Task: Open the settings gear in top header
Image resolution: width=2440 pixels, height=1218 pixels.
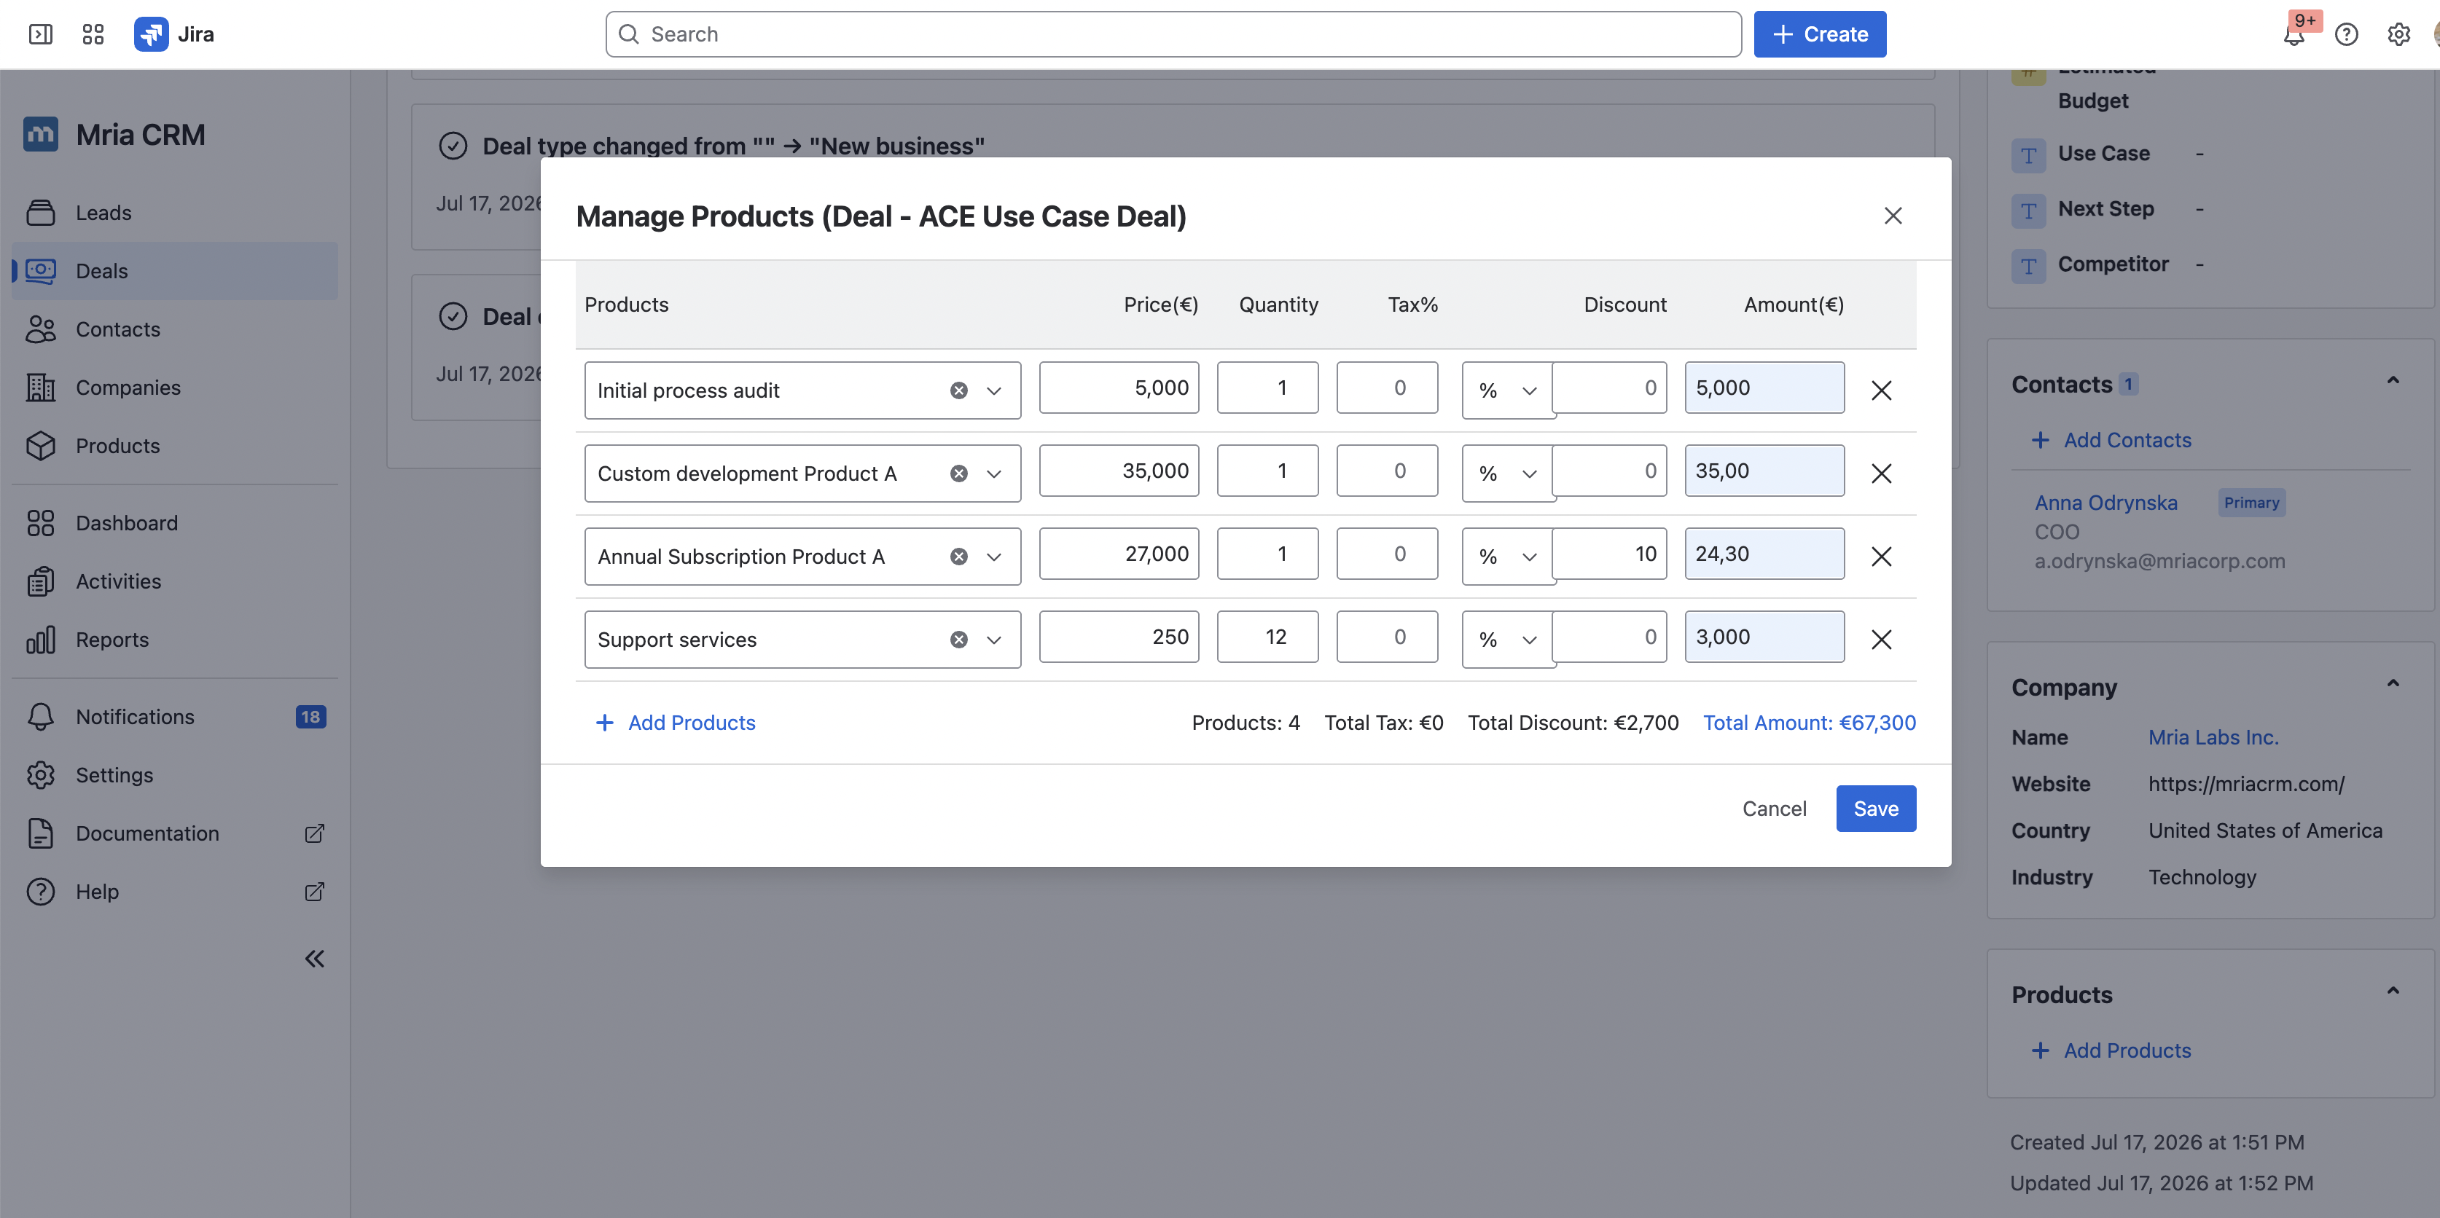Action: coord(2398,35)
